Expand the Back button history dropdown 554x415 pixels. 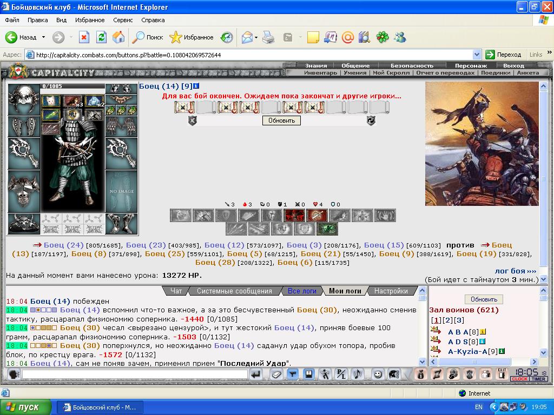click(43, 37)
